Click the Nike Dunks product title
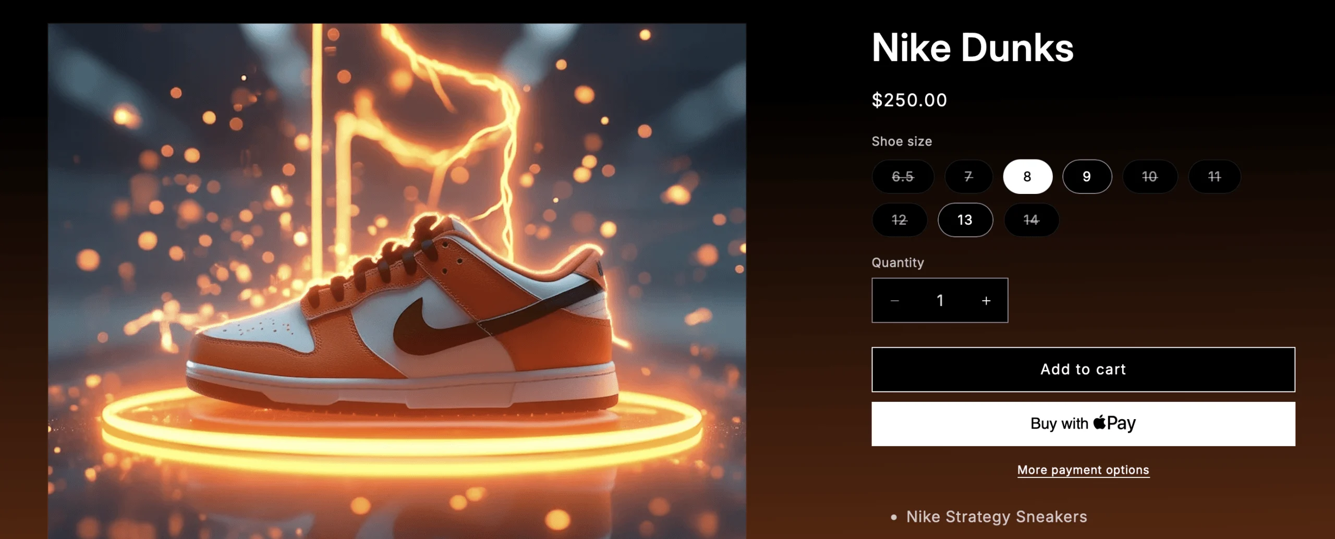This screenshot has height=539, width=1335. [973, 48]
